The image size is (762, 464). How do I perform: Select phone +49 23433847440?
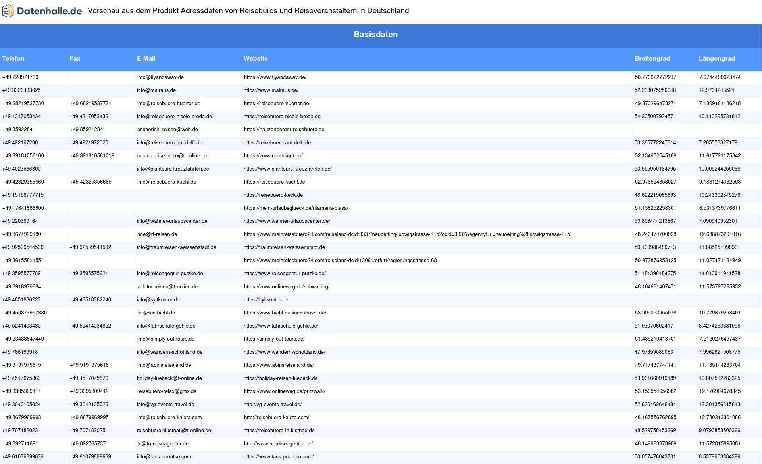[x=23, y=339]
